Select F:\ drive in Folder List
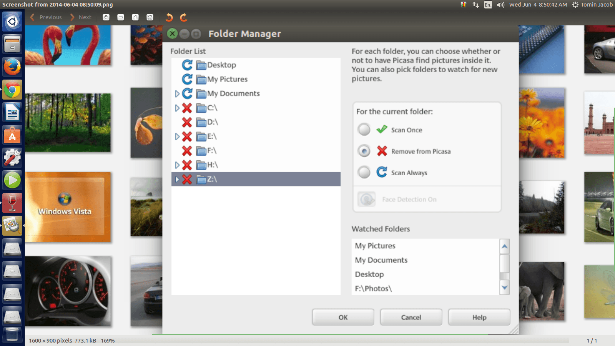 click(212, 151)
